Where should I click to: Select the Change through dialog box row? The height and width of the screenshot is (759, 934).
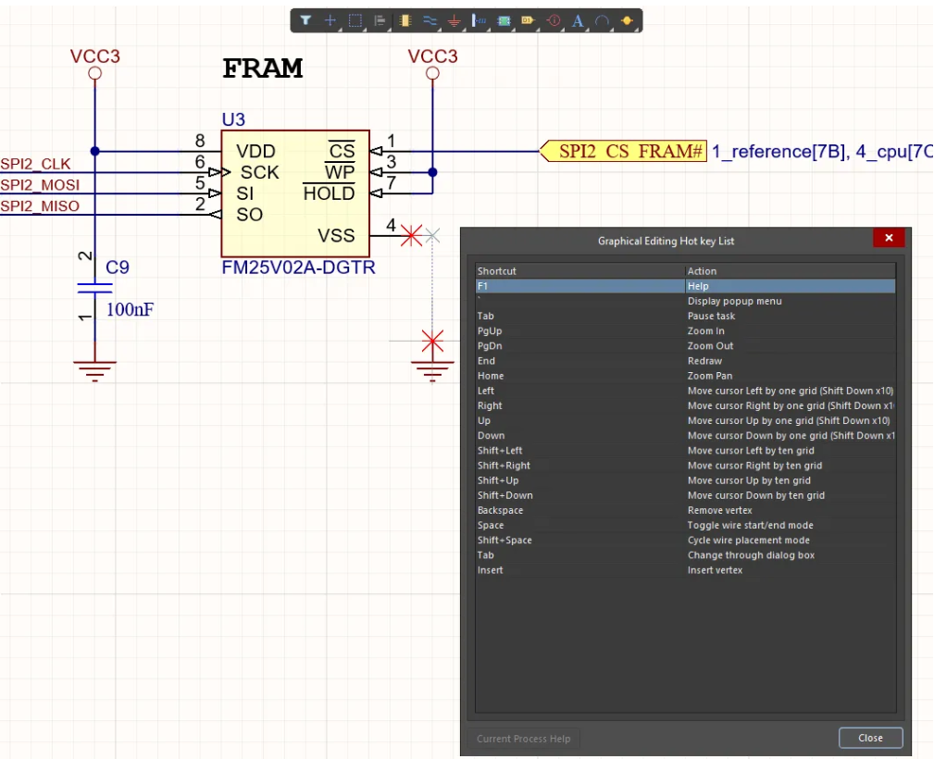click(x=685, y=554)
